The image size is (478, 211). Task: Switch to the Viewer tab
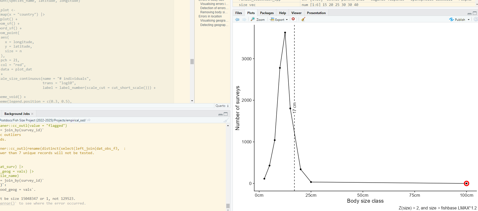(x=296, y=13)
